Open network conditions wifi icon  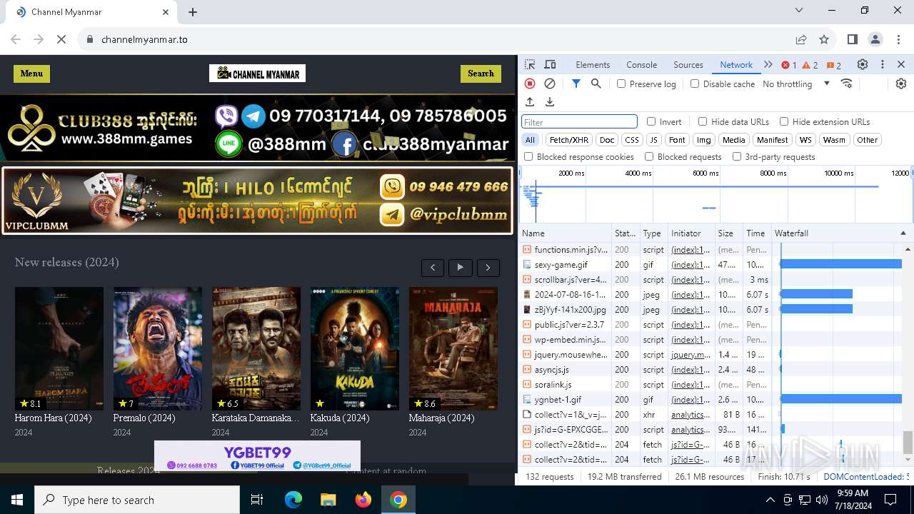point(847,84)
